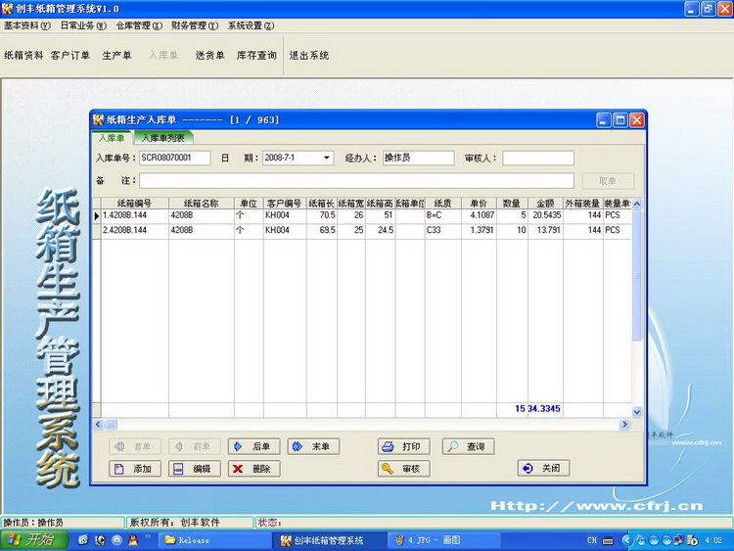The image size is (734, 551).
Task: Click the 查询 (Query) magnifier button
Action: pos(467,446)
